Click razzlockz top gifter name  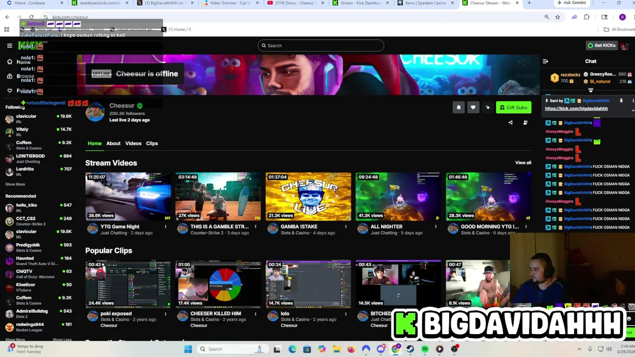point(570,75)
